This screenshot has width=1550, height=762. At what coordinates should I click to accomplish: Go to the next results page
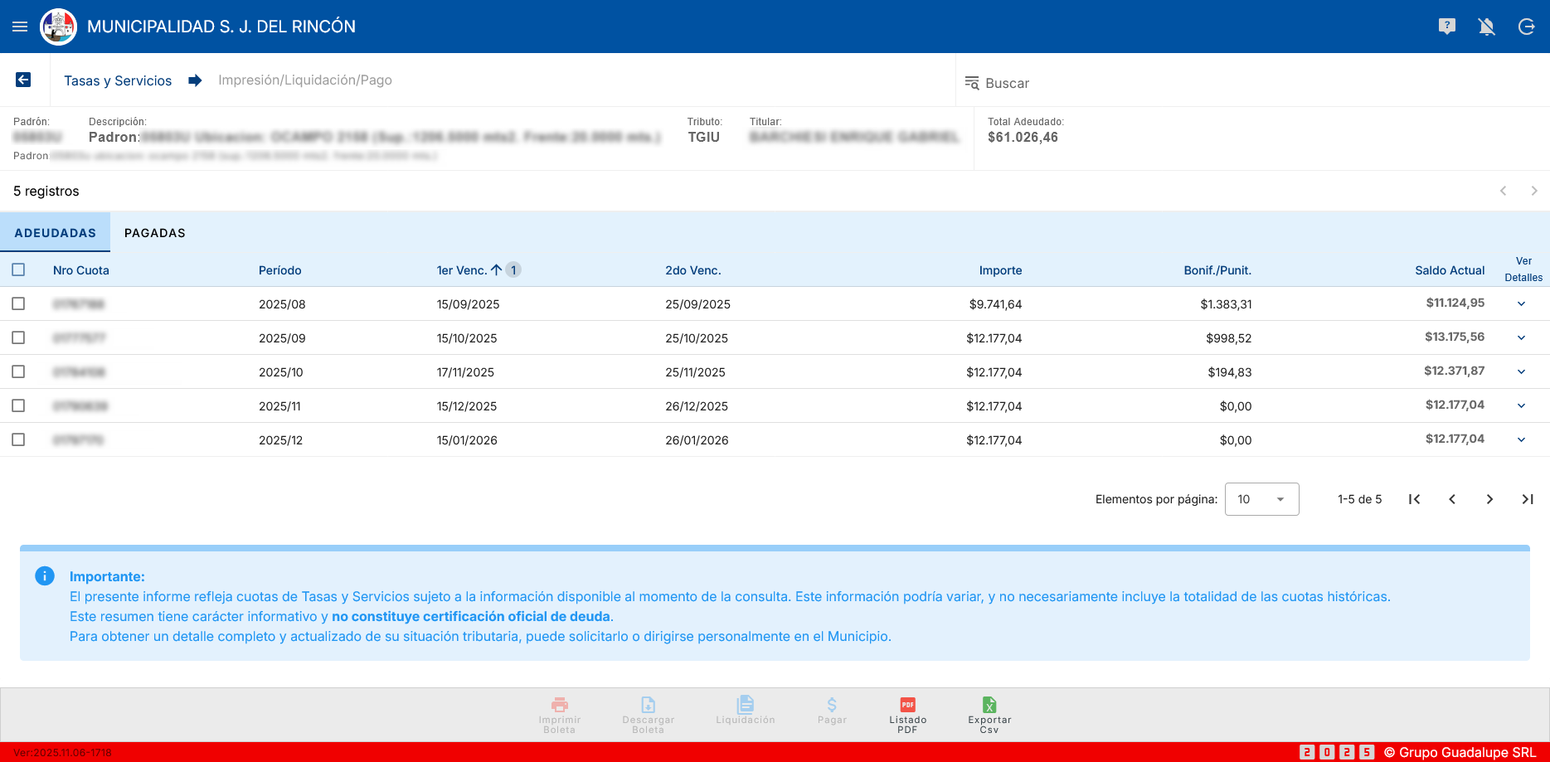pos(1489,499)
